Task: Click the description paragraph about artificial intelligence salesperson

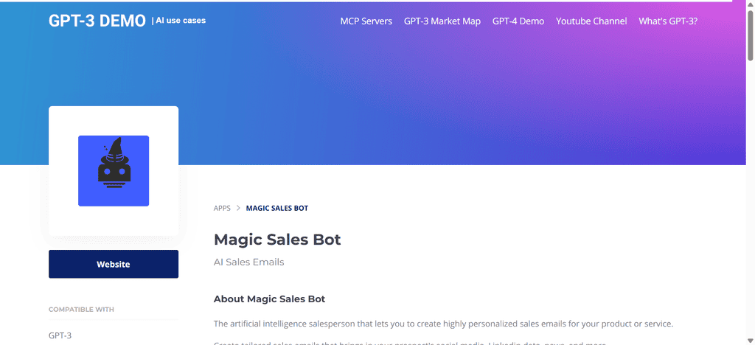Action: point(443,324)
